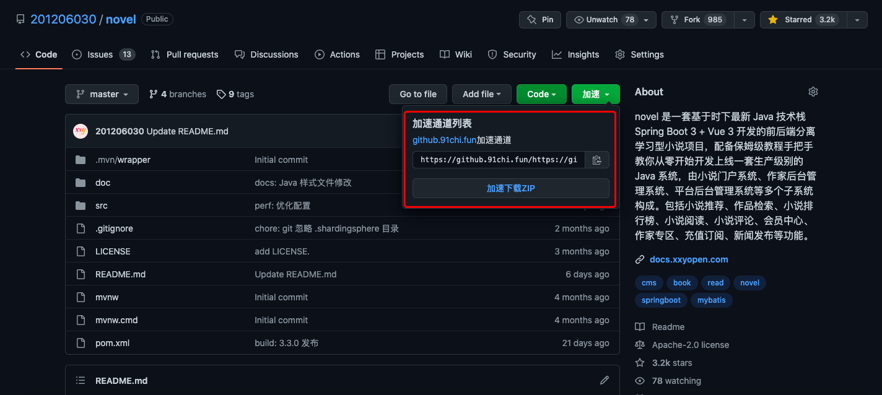This screenshot has width=882, height=395.
Task: View the 4 branches link
Action: (x=178, y=94)
